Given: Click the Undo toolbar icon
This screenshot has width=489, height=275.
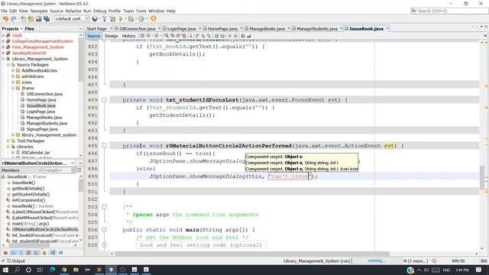Looking at the screenshot, I should (5, 19).
